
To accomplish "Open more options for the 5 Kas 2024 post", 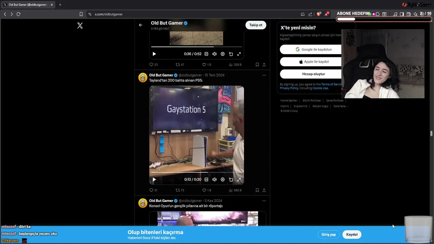I will 264,201.
